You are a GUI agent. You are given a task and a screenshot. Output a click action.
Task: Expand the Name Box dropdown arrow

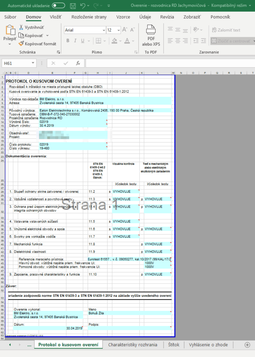pos(33,63)
